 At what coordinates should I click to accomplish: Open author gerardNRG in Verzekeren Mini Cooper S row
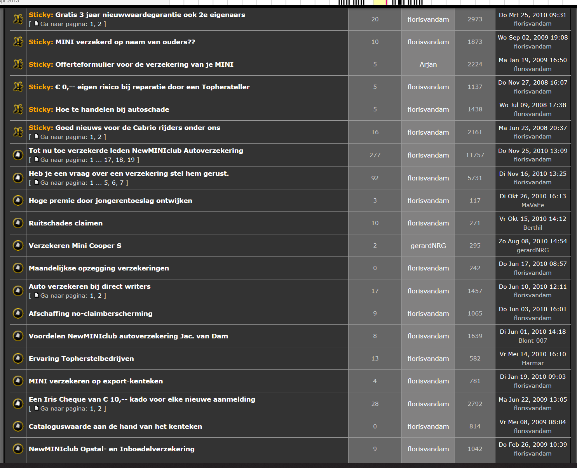pos(428,246)
